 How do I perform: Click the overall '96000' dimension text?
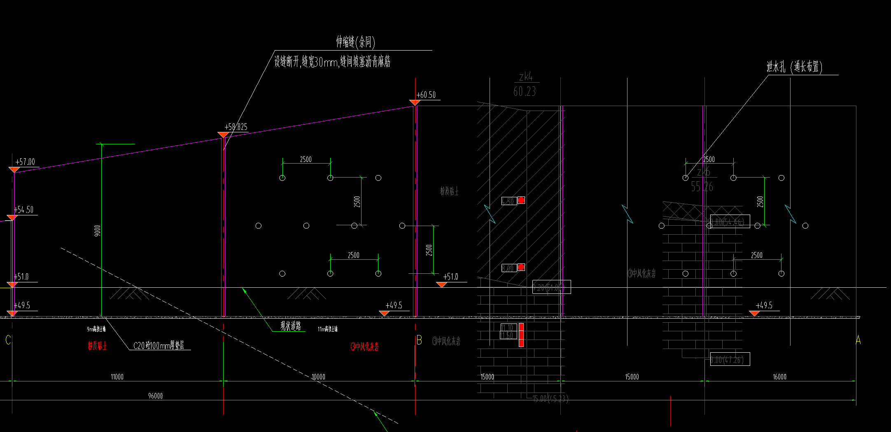coord(155,396)
